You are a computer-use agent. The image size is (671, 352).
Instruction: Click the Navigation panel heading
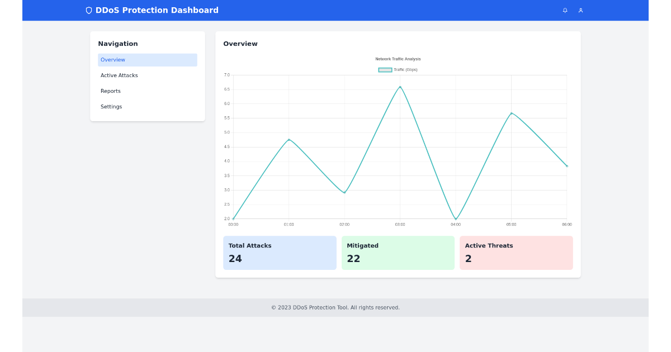click(118, 44)
